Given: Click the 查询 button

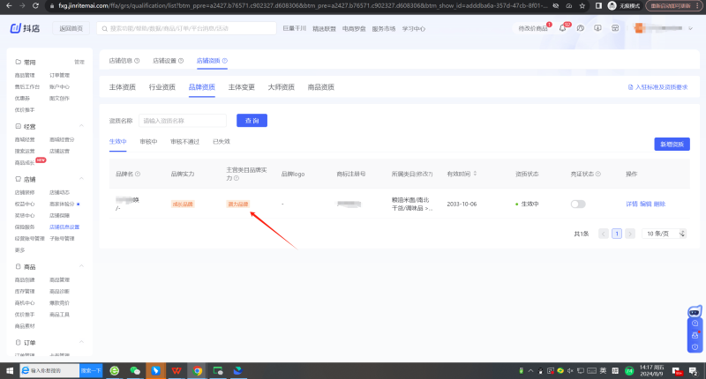Looking at the screenshot, I should tap(252, 121).
